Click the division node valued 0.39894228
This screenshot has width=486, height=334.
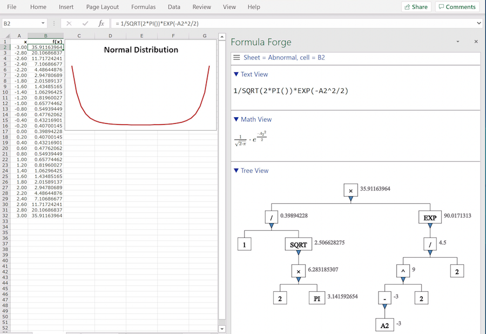[271, 217]
